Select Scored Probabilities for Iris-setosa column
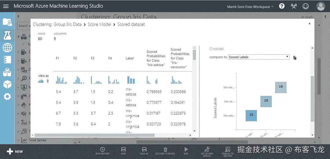The height and width of the screenshot is (159, 330). pos(156,58)
